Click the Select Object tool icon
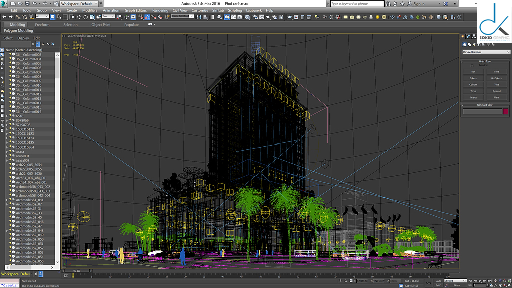The height and width of the screenshot is (288, 512). point(53,17)
